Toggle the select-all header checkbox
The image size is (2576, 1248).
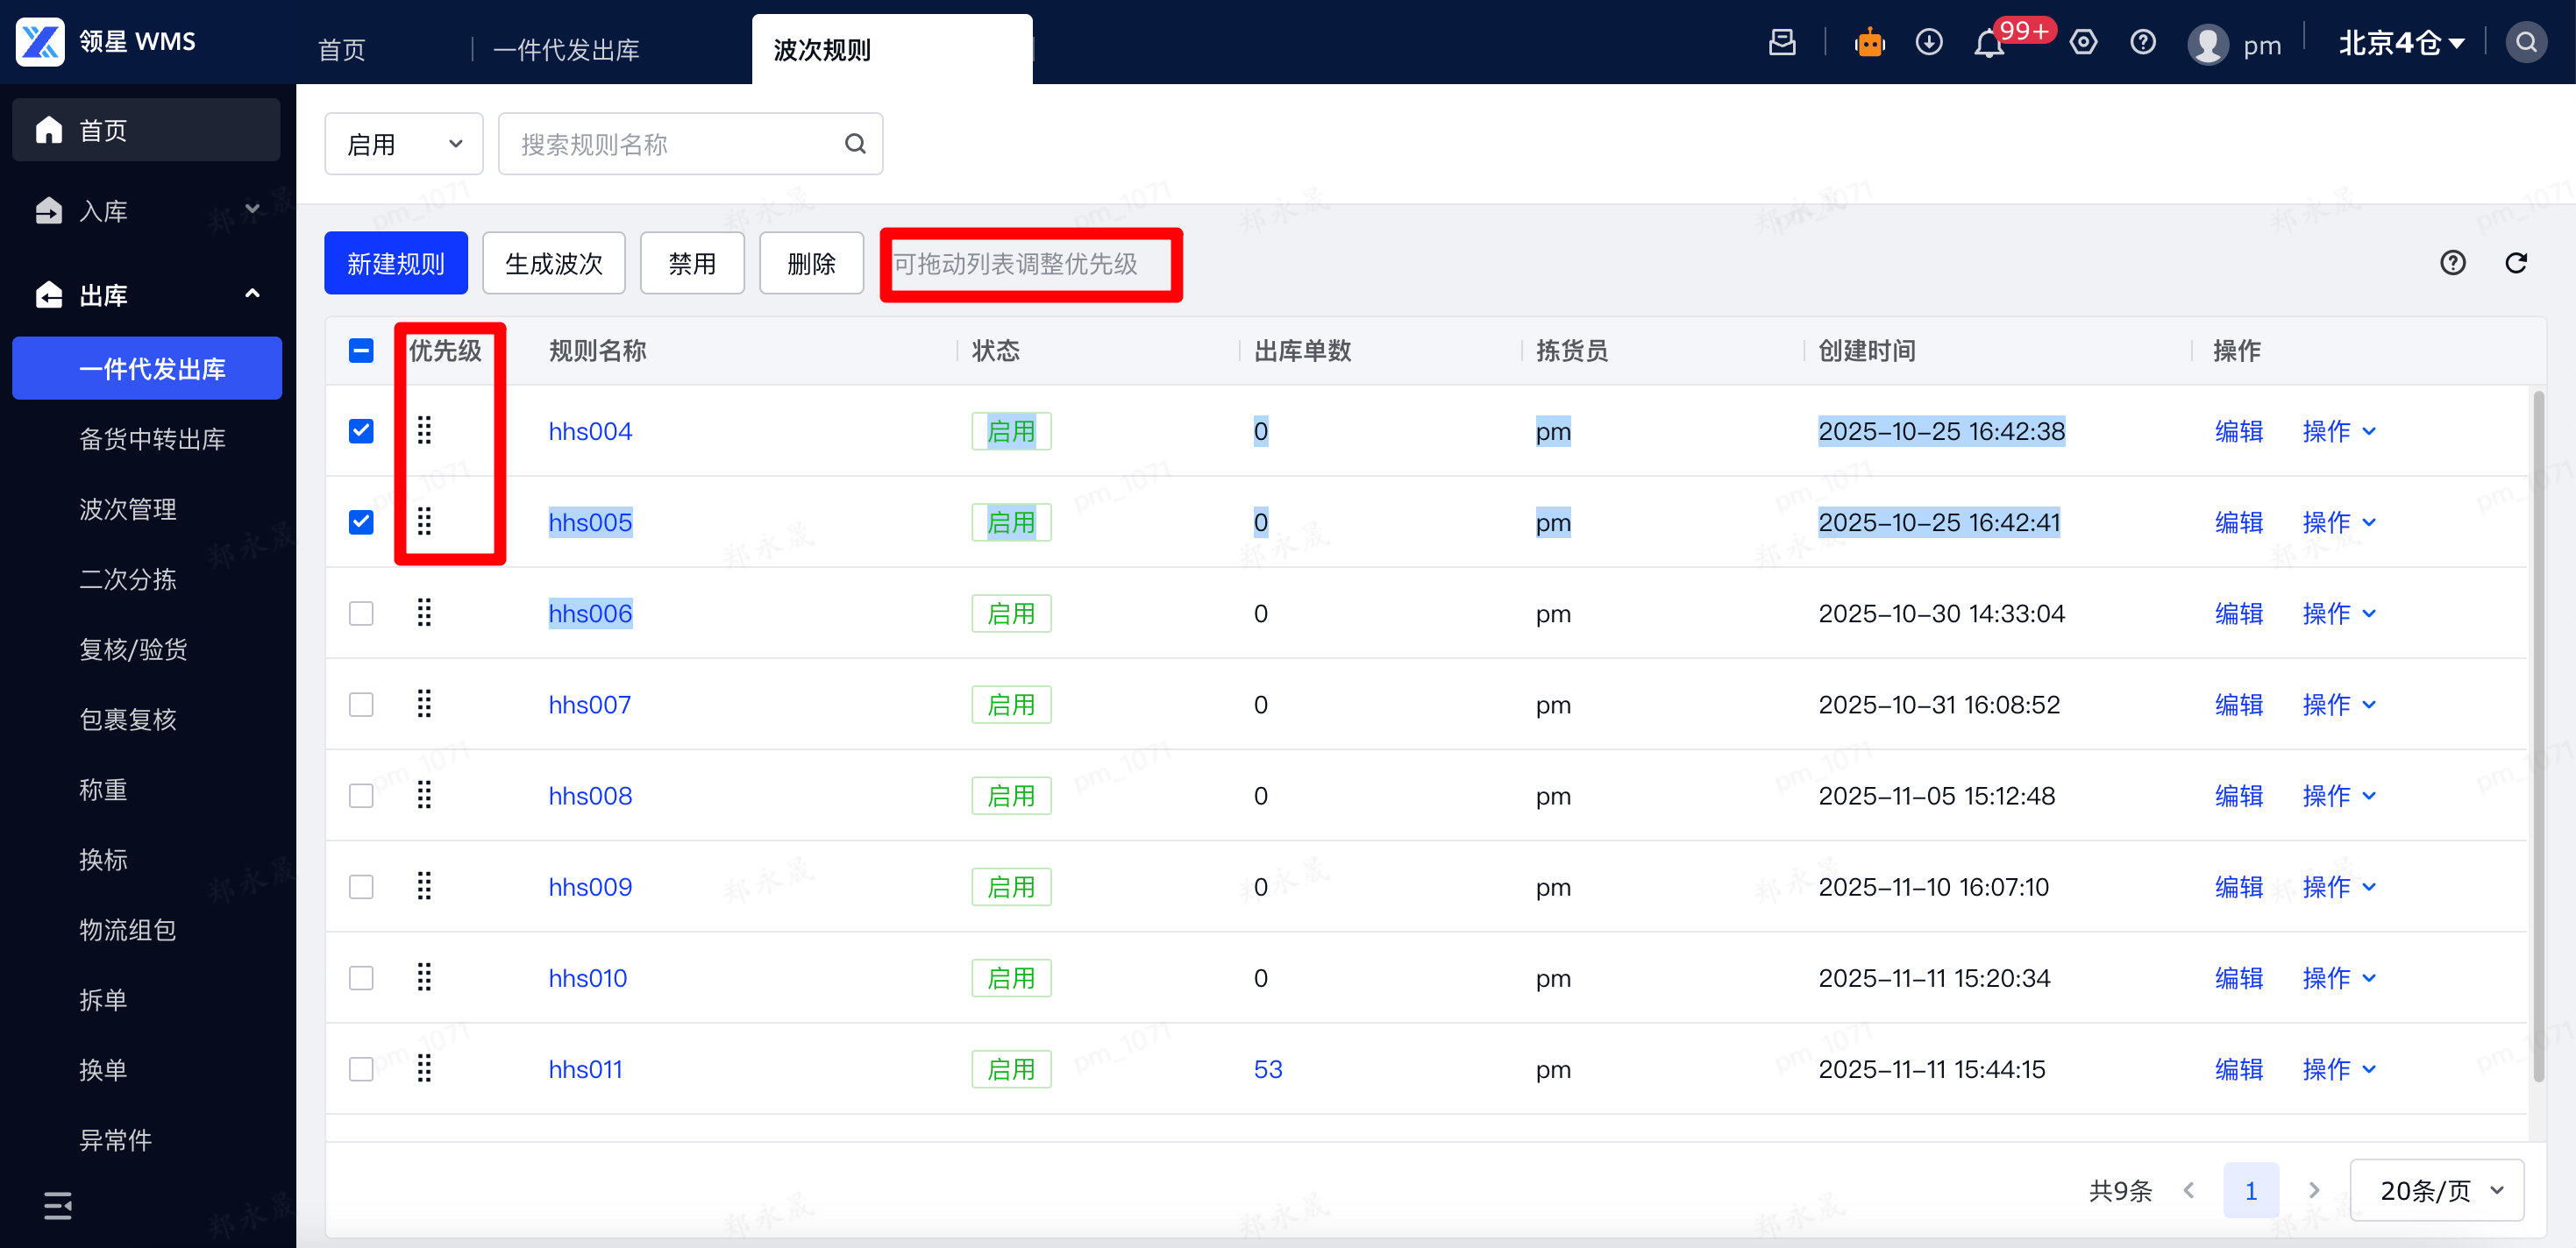click(x=361, y=351)
